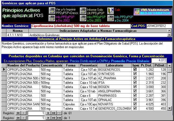Image resolution: width=174 pixels, height=121 pixels.
Task: Click the Cápsulas forma cell
Action: pyautogui.click(x=71, y=104)
